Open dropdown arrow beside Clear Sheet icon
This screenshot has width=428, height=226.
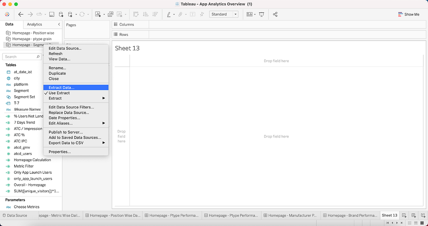[x=125, y=15]
